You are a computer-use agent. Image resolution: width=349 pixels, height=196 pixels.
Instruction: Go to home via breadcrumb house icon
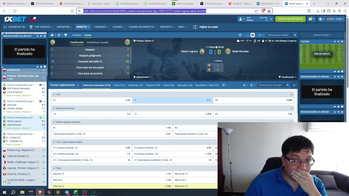click(52, 35)
